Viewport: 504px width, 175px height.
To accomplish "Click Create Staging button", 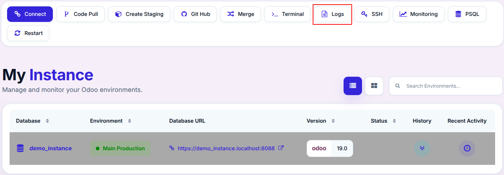I will [139, 14].
